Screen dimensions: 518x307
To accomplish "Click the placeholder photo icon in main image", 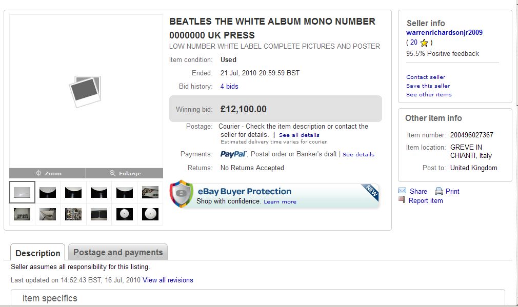I will 85,91.
